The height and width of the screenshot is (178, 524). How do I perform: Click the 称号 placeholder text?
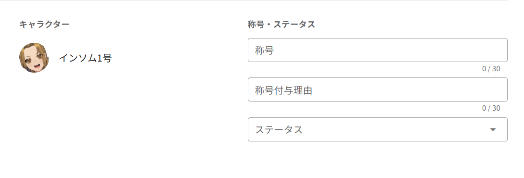point(265,51)
